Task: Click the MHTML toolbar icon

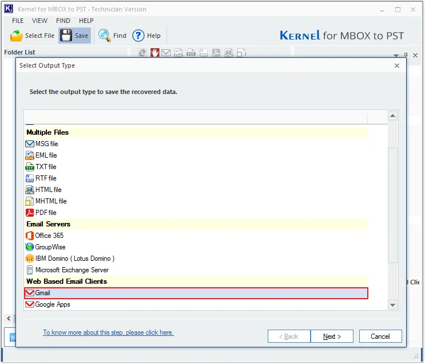Action: 241,53
